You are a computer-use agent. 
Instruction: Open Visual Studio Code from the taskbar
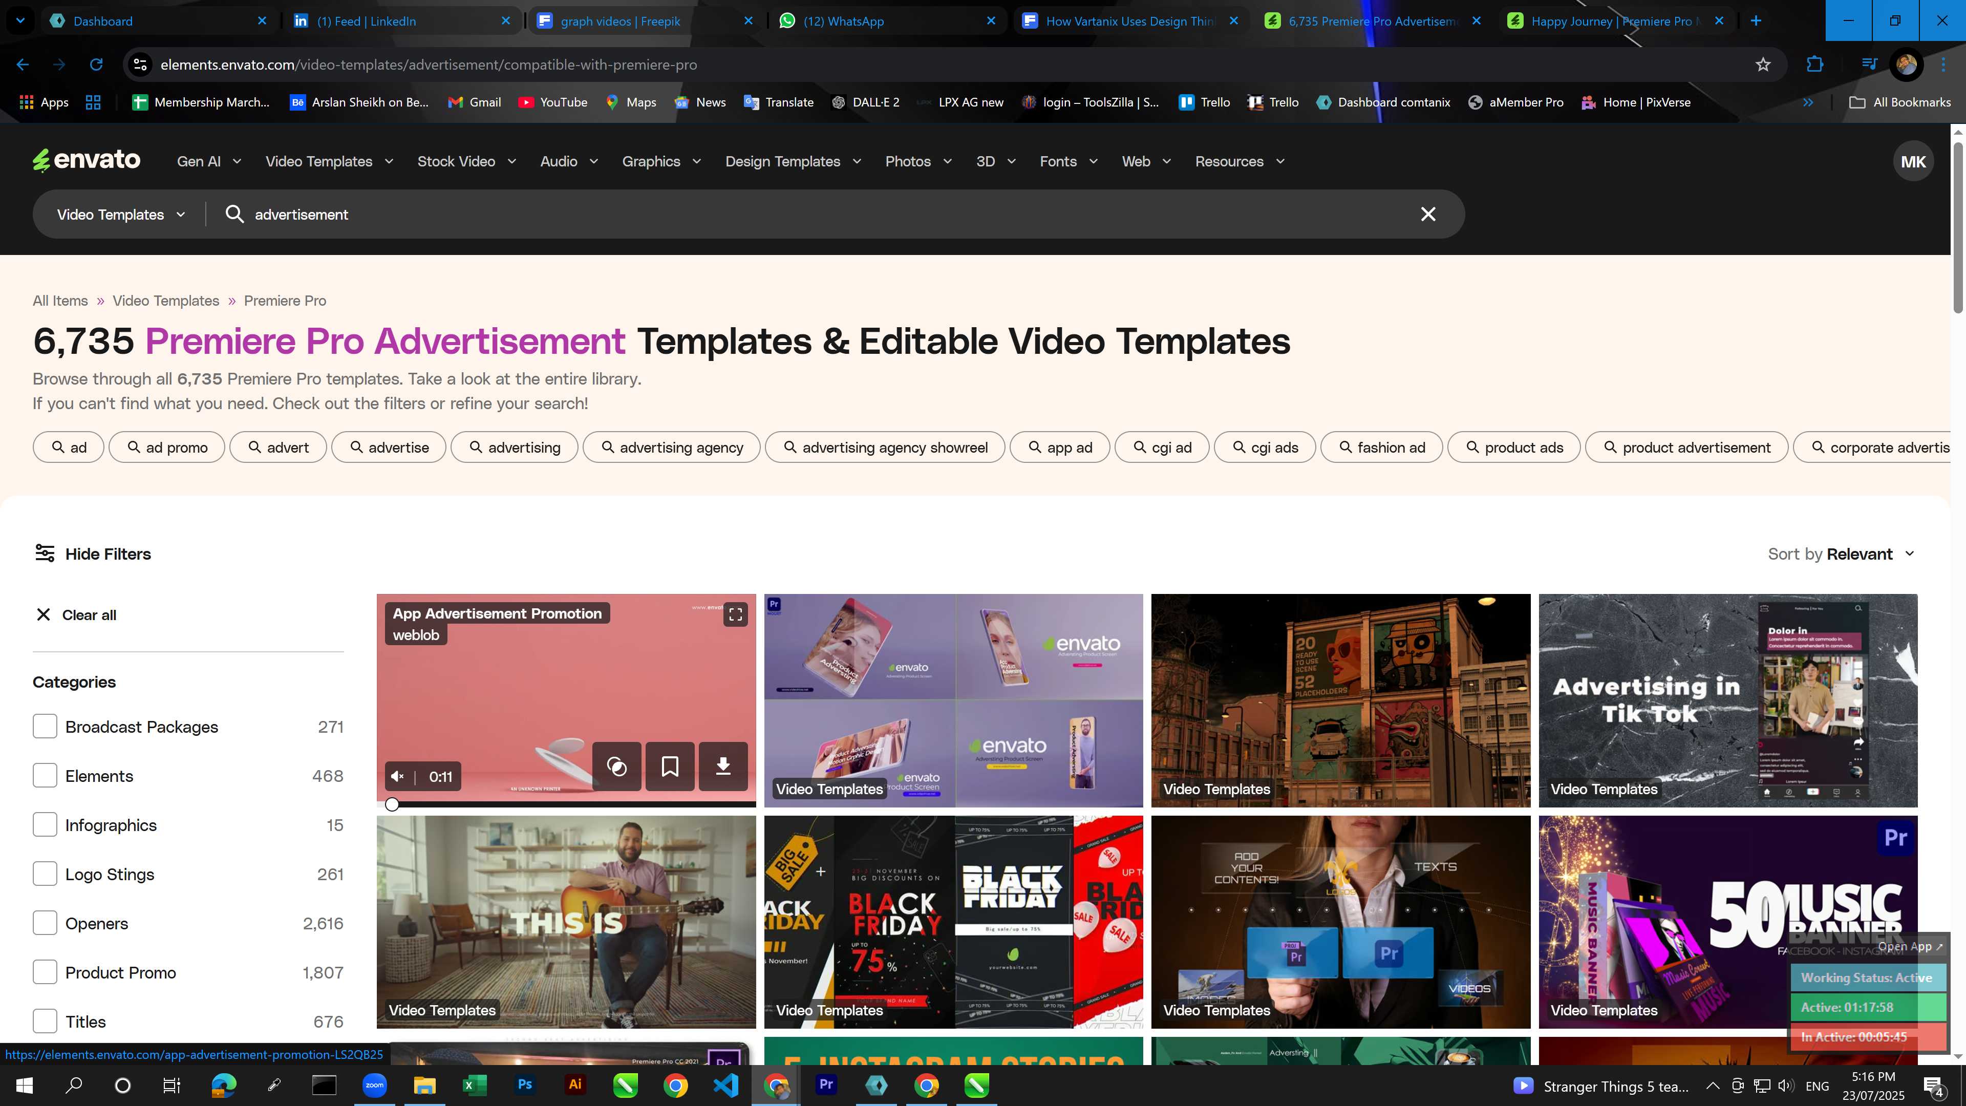point(726,1084)
